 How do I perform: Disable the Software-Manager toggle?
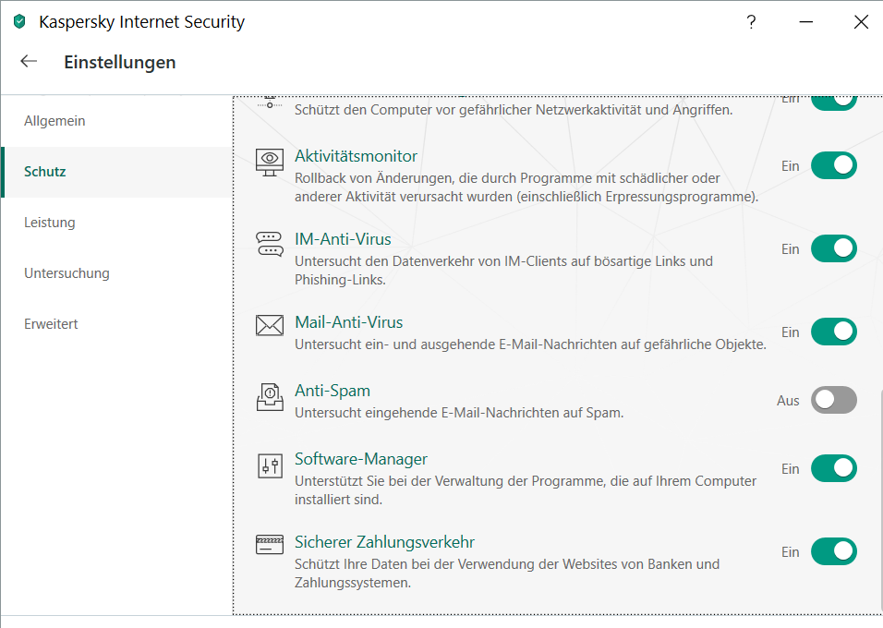pyautogui.click(x=833, y=468)
